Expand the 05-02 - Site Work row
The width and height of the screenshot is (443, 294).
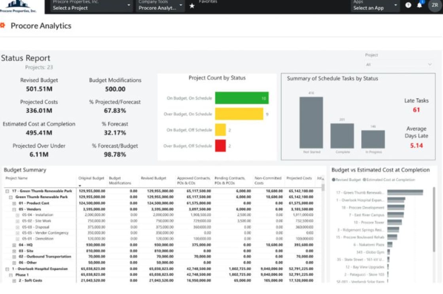17,221
